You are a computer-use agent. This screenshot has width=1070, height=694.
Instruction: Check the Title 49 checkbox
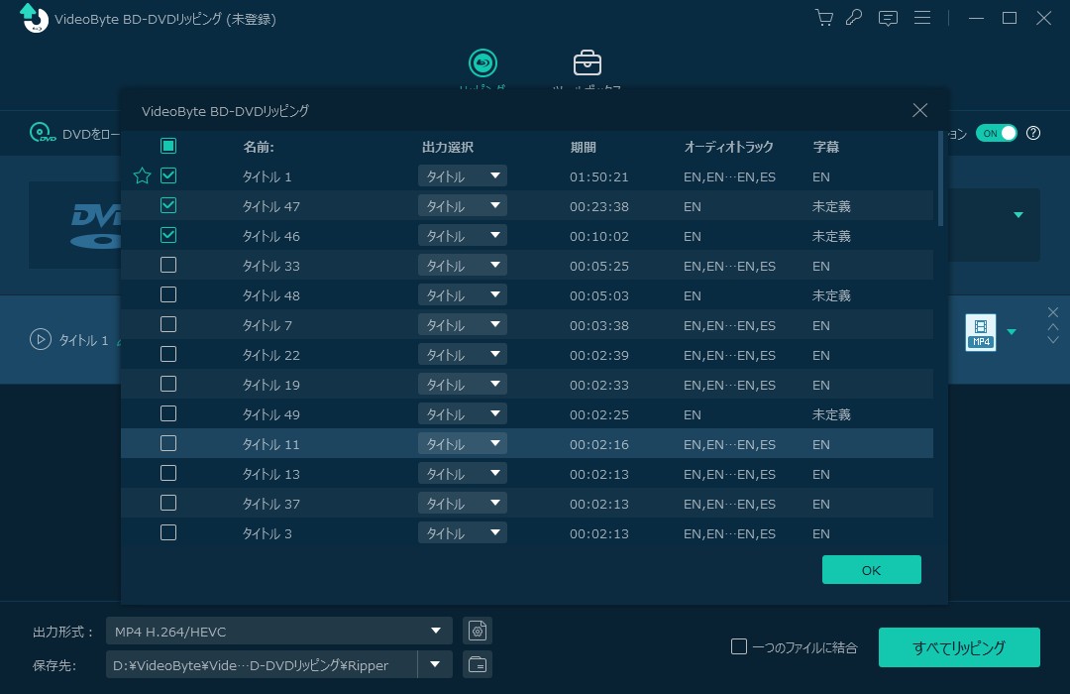click(x=168, y=413)
